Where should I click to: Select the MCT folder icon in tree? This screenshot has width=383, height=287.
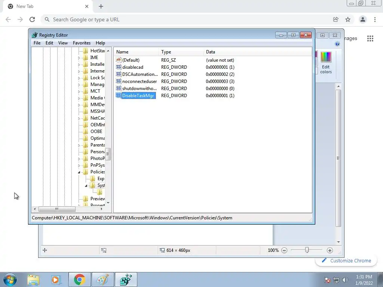pos(86,91)
